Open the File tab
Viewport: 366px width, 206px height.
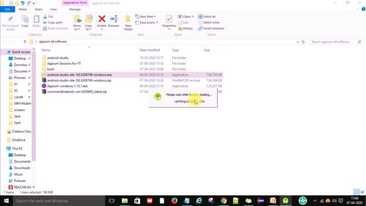click(7, 9)
